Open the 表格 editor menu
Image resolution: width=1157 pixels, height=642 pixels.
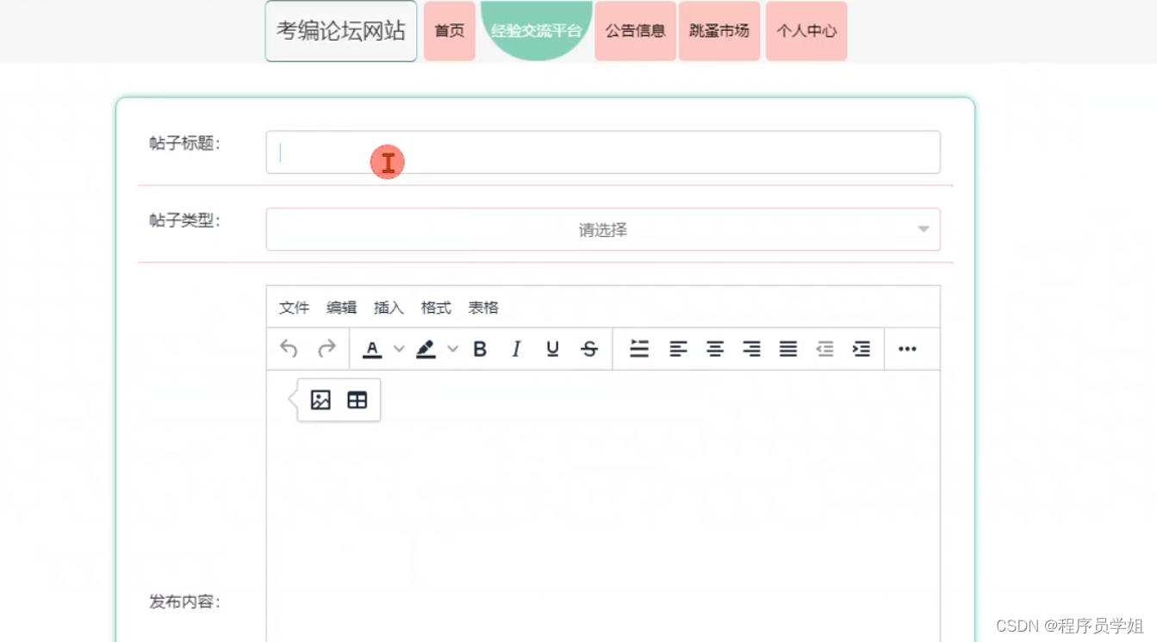483,308
